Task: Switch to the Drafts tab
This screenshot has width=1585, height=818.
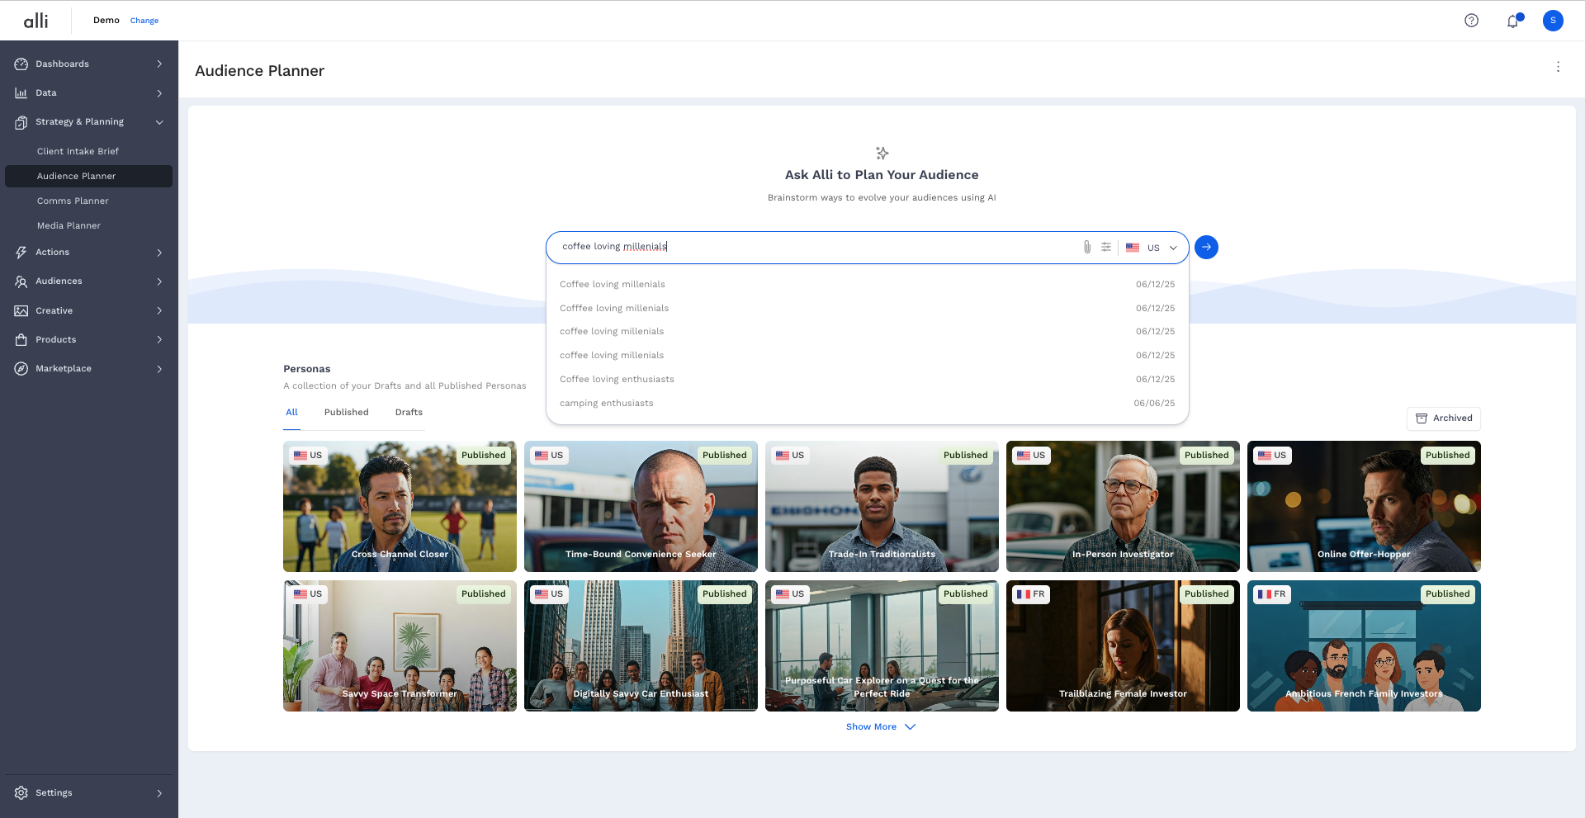Action: [409, 413]
